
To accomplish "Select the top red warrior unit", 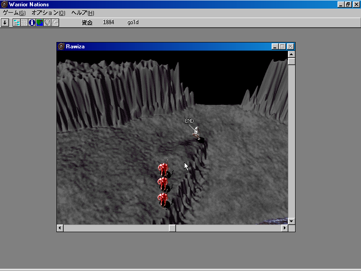I will coord(163,169).
